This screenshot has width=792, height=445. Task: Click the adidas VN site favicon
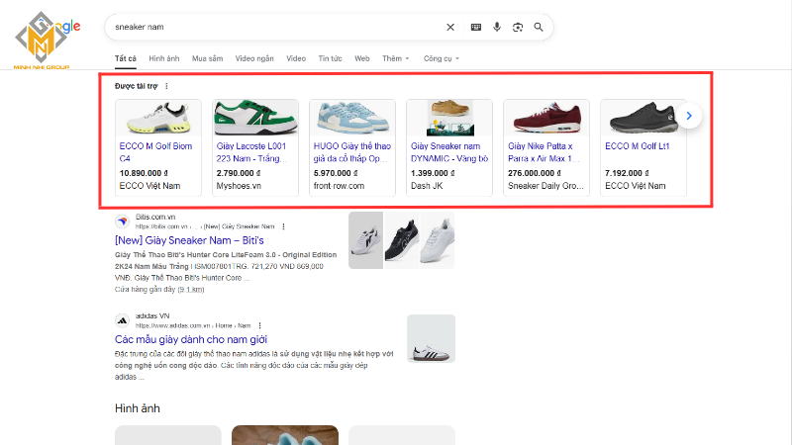pos(122,320)
